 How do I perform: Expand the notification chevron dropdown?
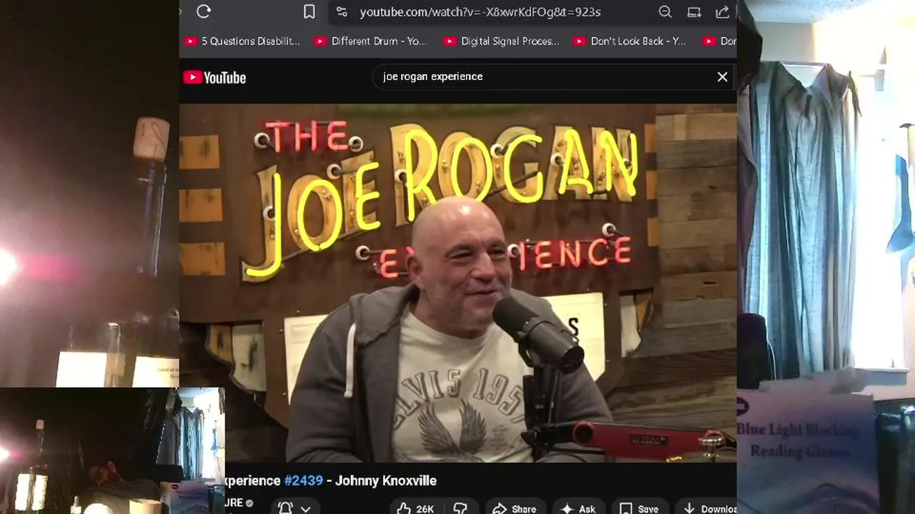pos(305,509)
